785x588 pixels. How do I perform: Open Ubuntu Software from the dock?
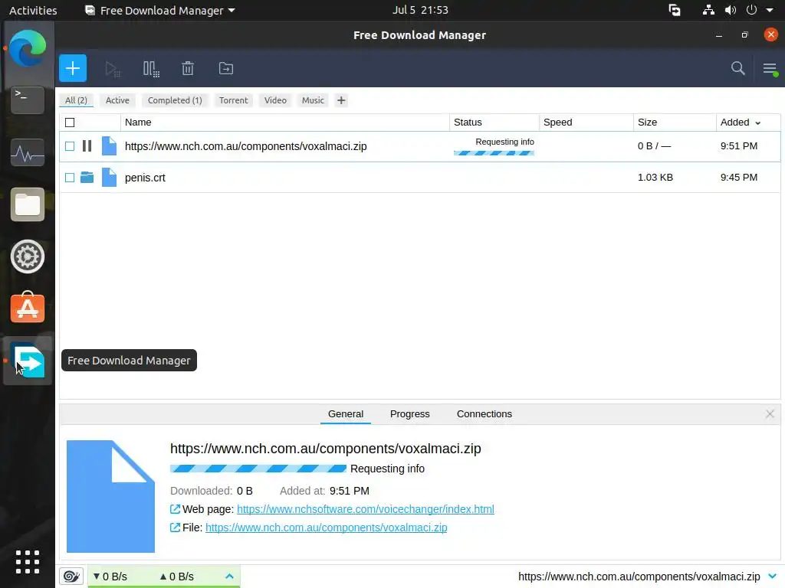28,308
